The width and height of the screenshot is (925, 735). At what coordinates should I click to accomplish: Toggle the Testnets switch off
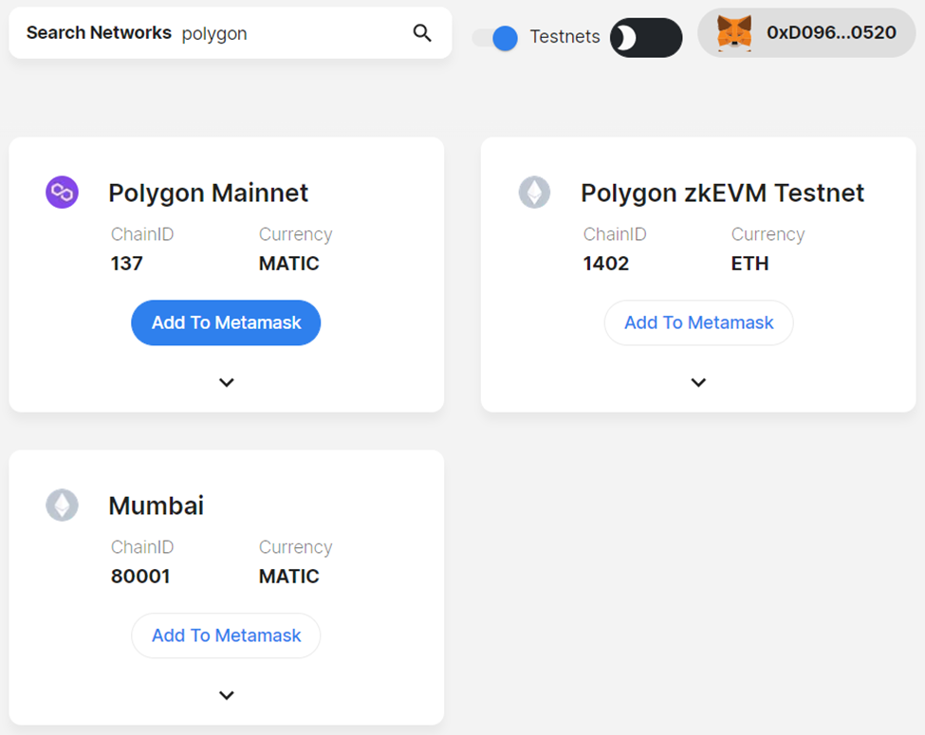[495, 38]
